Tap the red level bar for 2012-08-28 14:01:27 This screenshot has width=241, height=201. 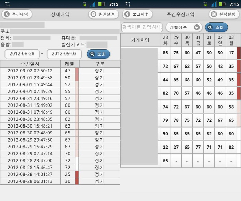click(77, 174)
